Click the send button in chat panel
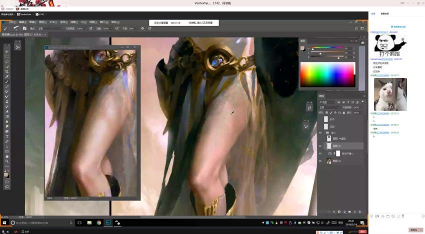Screen dimensions: 425x234 [x=413, y=230]
